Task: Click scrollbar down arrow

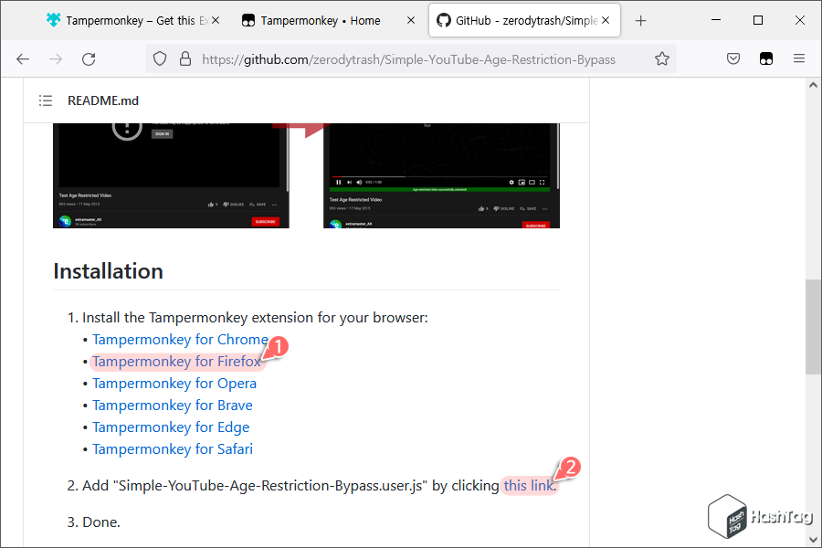Action: pos(813,540)
